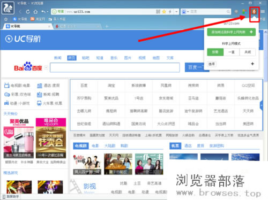Go back with the browser back arrow
268x200 pixels.
[20, 12]
